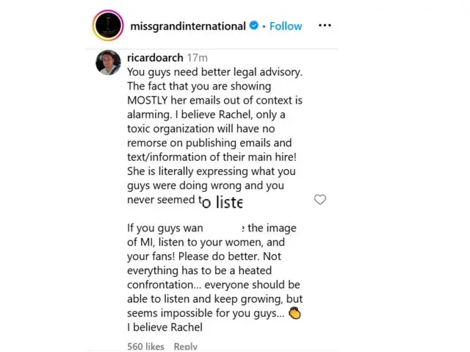470x352 pixels.
Task: Click the 'your fans! Please do better' line
Action: (204, 256)
